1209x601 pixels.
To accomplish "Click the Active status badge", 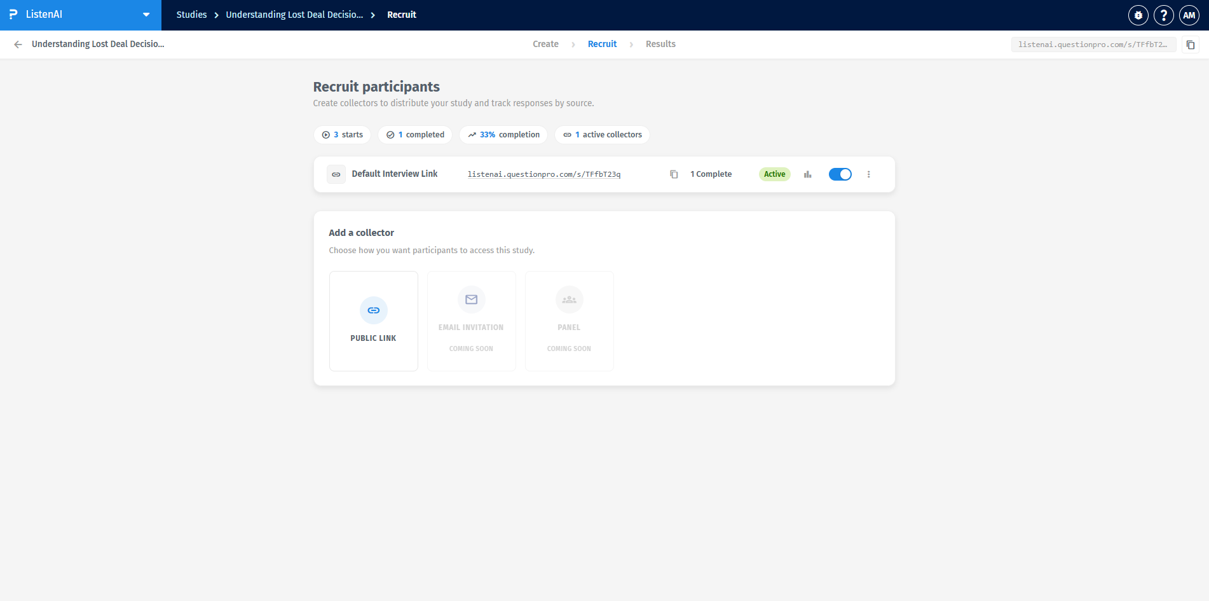I will (774, 174).
